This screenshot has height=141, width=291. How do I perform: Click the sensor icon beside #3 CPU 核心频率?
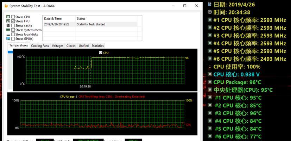click(210, 35)
